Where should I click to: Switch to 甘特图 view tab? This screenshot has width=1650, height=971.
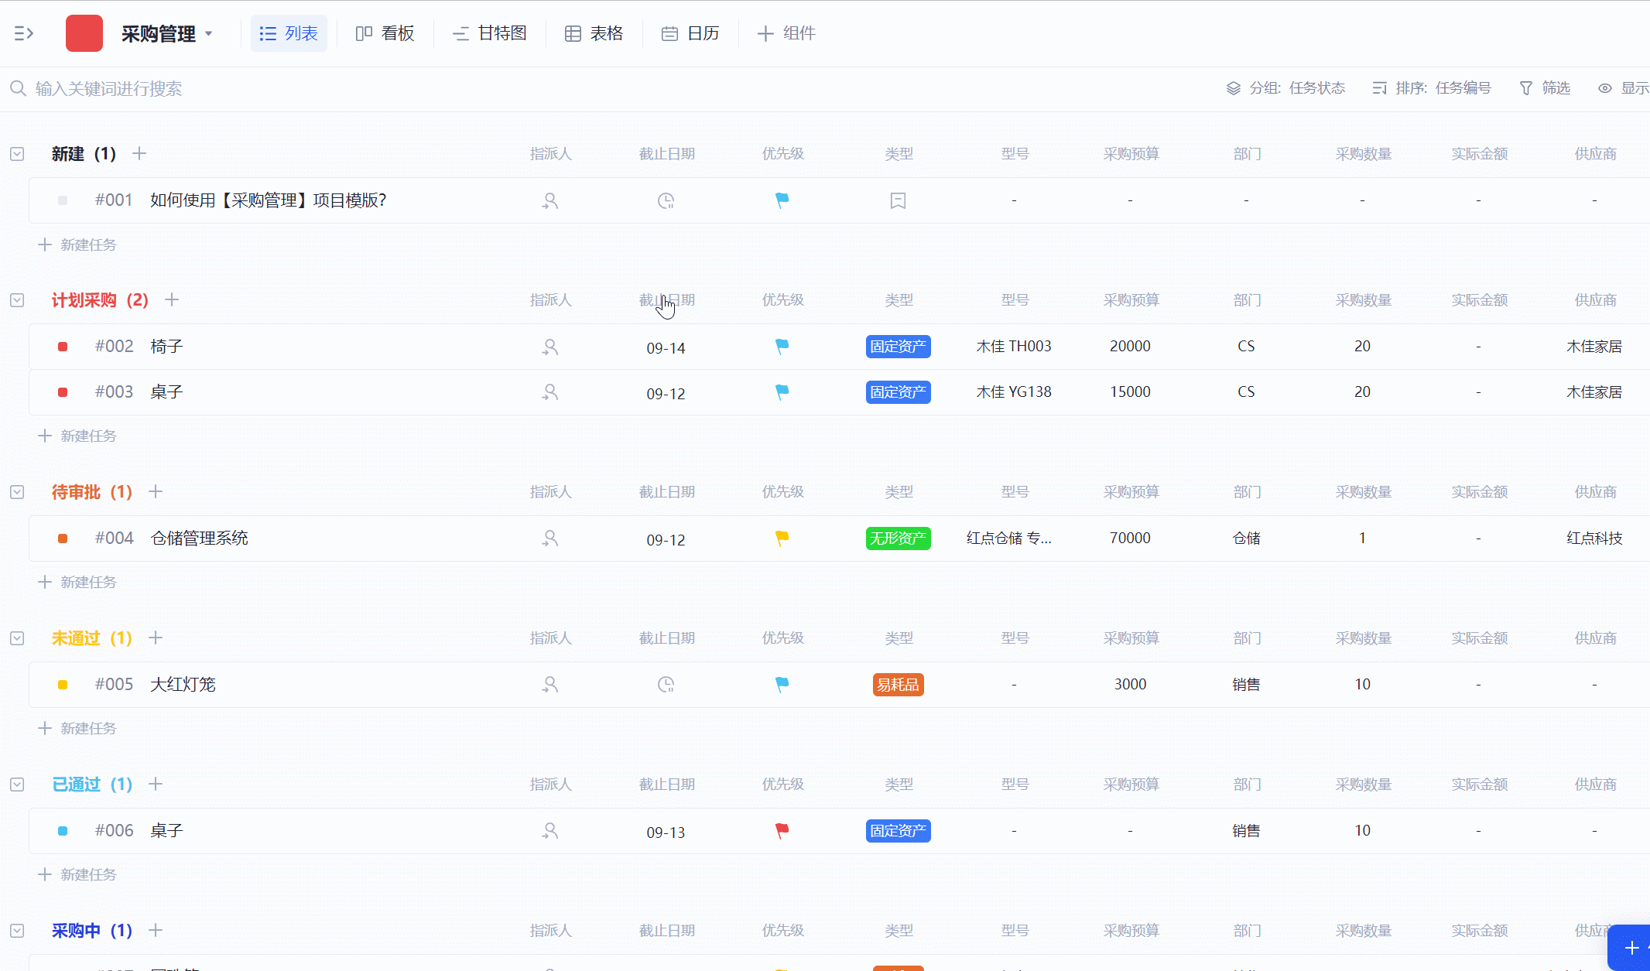[490, 33]
